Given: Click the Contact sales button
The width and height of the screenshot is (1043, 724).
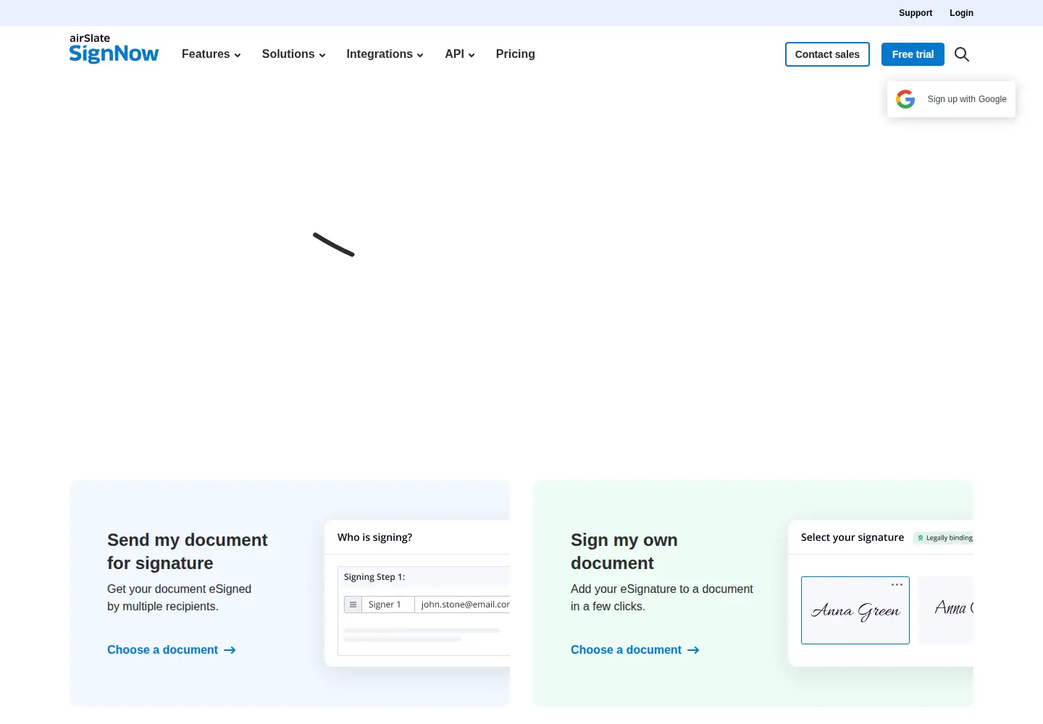Looking at the screenshot, I should (827, 54).
